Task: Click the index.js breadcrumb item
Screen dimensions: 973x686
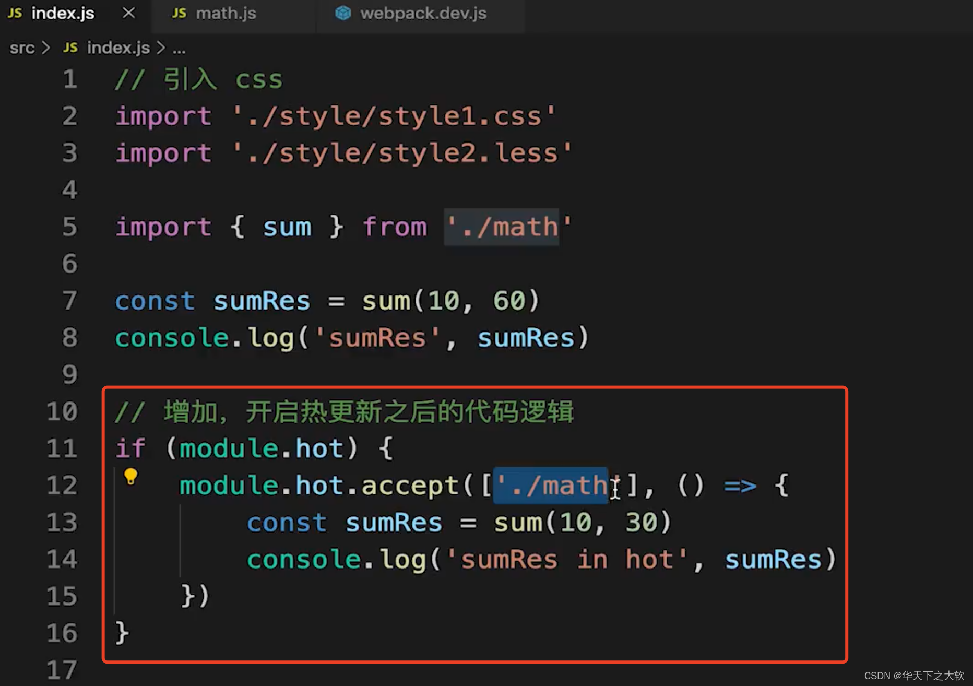Action: coord(118,48)
